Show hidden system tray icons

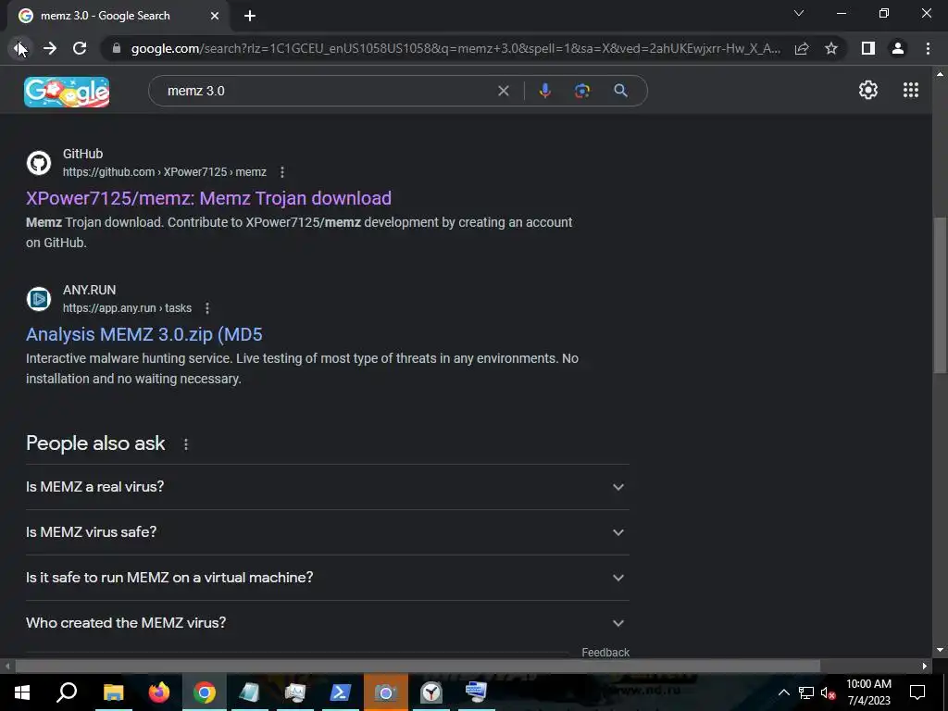coord(783,692)
